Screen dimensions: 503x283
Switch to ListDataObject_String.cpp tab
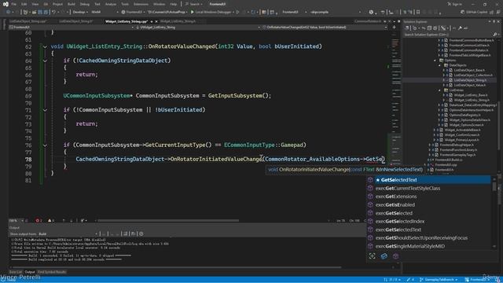pyautogui.click(x=28, y=21)
